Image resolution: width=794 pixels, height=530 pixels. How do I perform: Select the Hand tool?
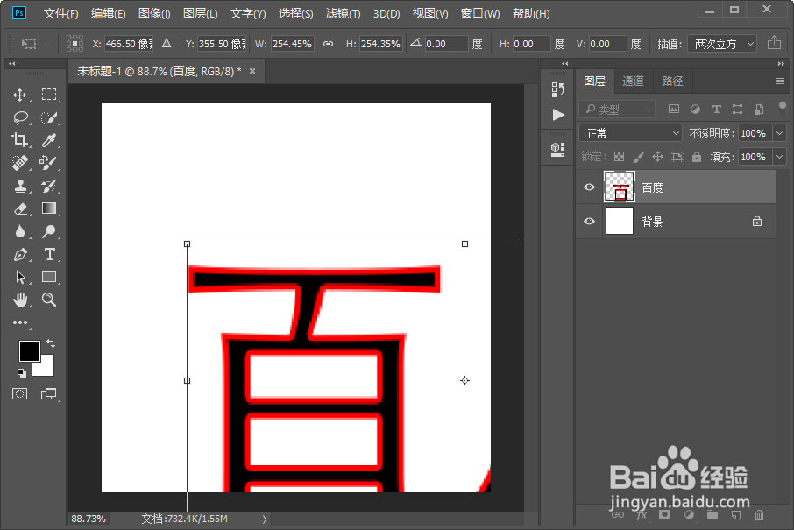[20, 300]
